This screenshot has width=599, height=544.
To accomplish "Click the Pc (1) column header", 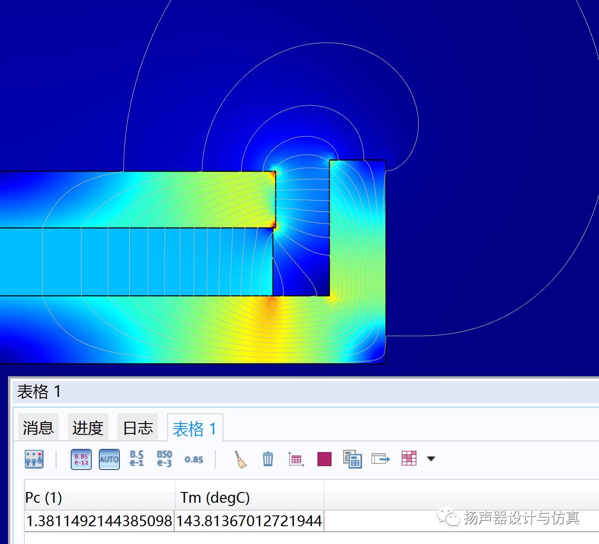I will [x=99, y=498].
